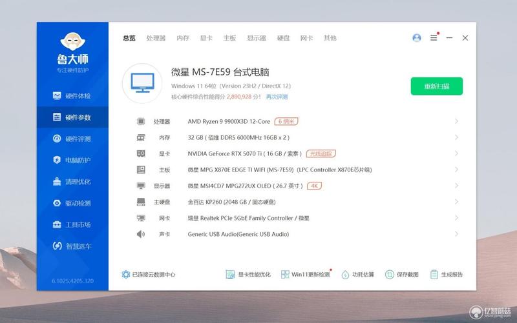
Task: Click the 4K display badge
Action: [x=314, y=186]
